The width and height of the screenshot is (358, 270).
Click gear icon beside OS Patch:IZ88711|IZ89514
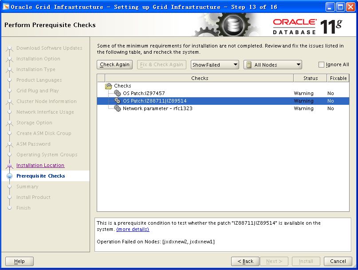pyautogui.click(x=117, y=101)
